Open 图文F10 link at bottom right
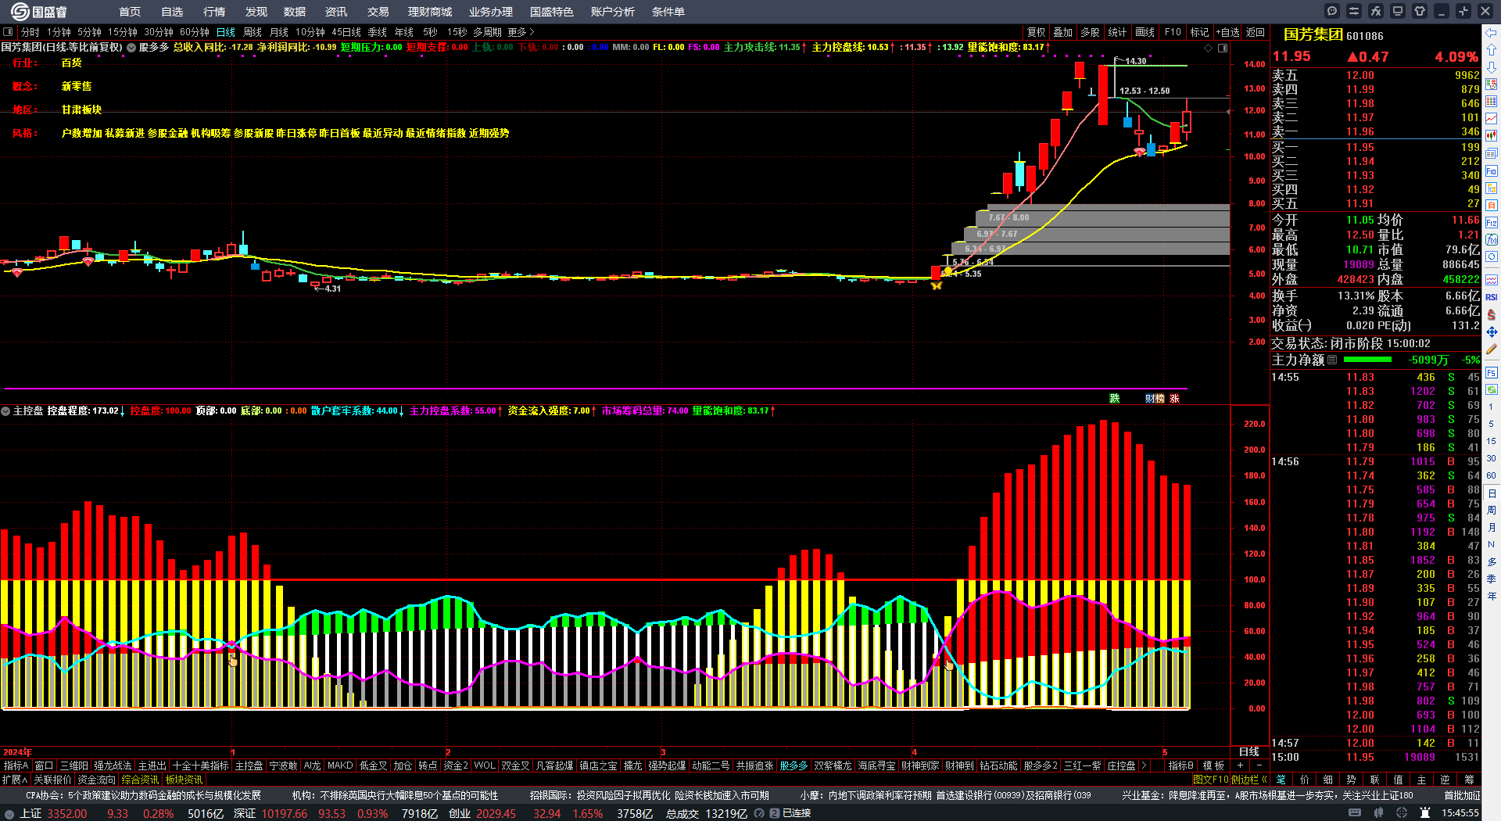Screen dimensions: 1501x821 pos(1211,780)
